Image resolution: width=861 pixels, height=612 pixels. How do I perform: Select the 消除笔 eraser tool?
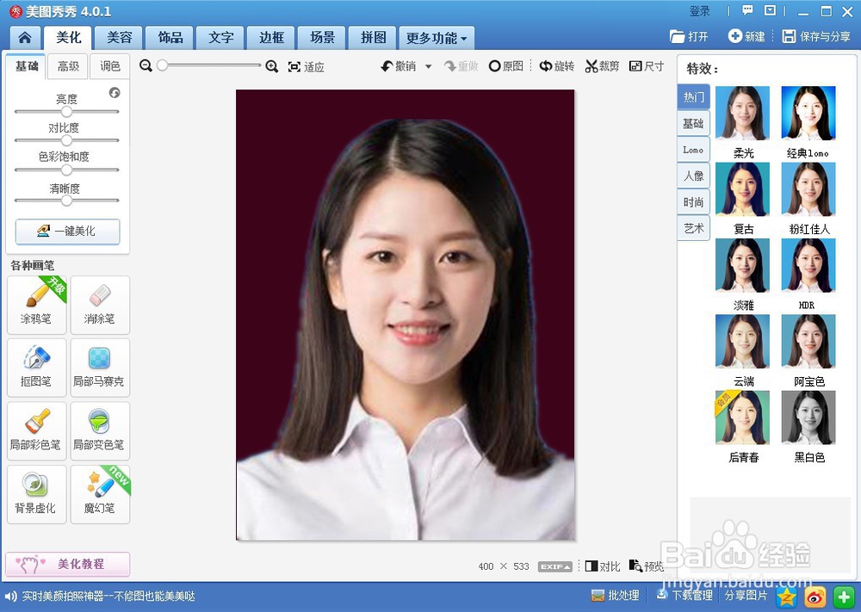coord(100,306)
